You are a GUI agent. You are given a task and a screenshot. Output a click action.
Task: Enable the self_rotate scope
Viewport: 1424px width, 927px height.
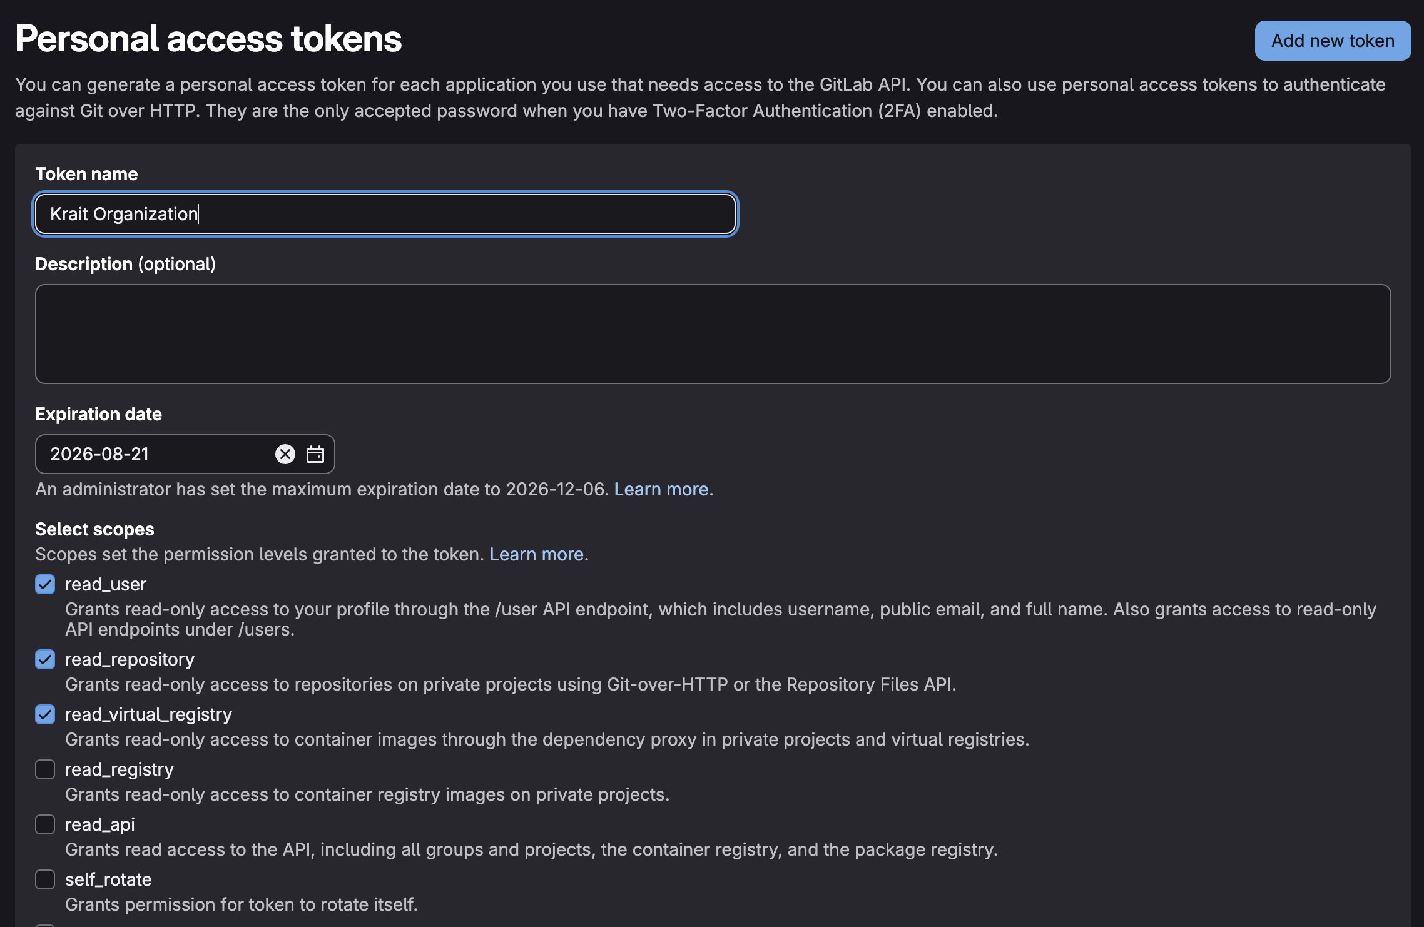pos(44,879)
